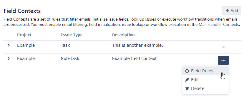Click the trash can icon beside Delete
This screenshot has width=249, height=112.
pos(187,88)
